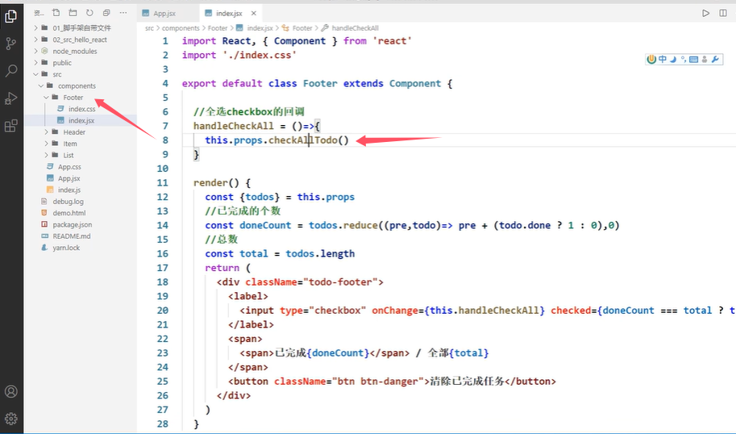This screenshot has height=434, width=736.
Task: Split the editor to the right
Action: [x=723, y=13]
